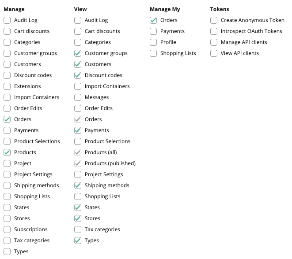This screenshot has height=259, width=292.
Task: Enable Manage My Profile checkbox
Action: pos(153,42)
